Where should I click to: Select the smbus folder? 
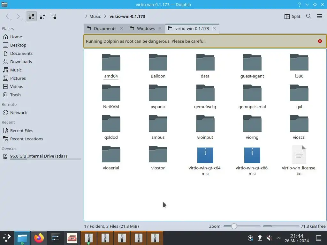[158, 128]
